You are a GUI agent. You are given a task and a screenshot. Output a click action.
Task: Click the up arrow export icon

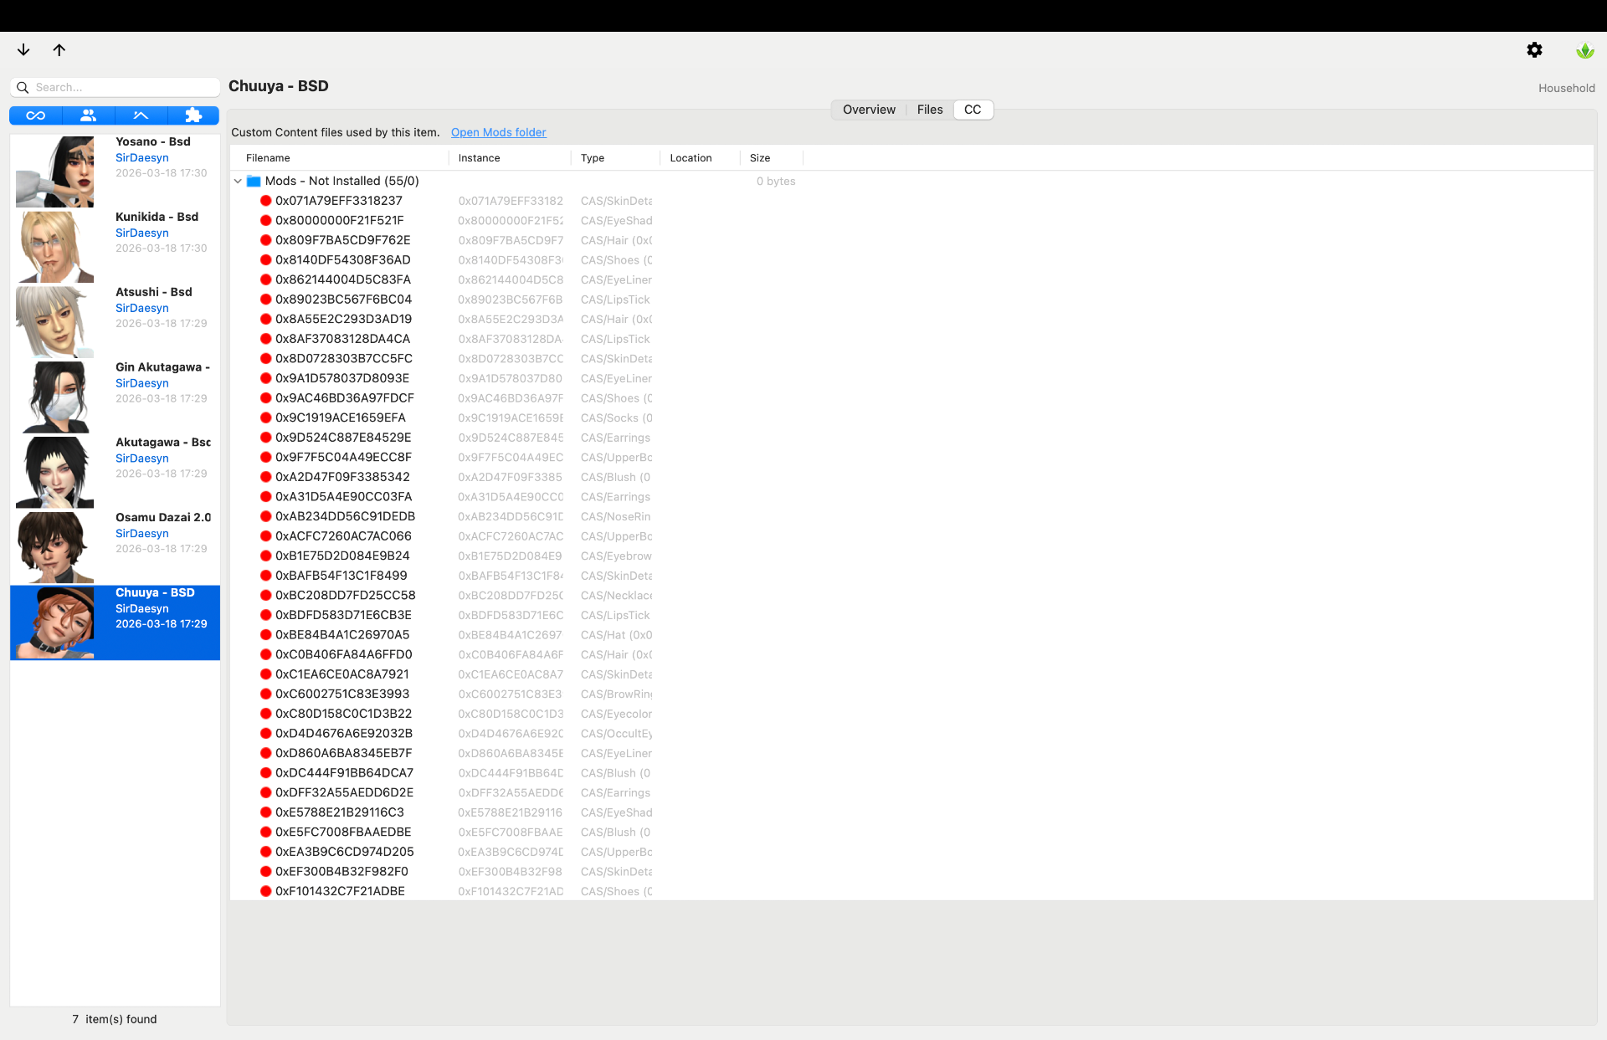click(x=59, y=50)
